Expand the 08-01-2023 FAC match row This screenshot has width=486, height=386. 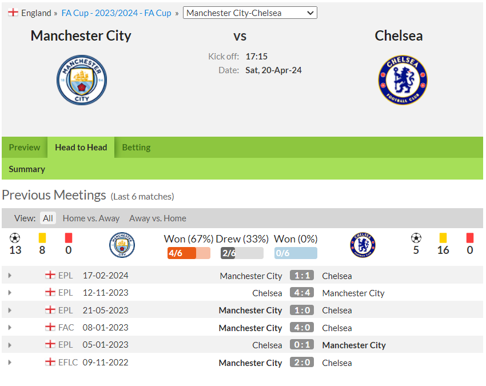click(10, 328)
